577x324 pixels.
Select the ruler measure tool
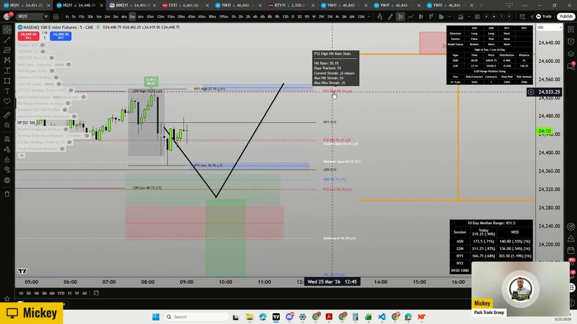tap(7, 115)
